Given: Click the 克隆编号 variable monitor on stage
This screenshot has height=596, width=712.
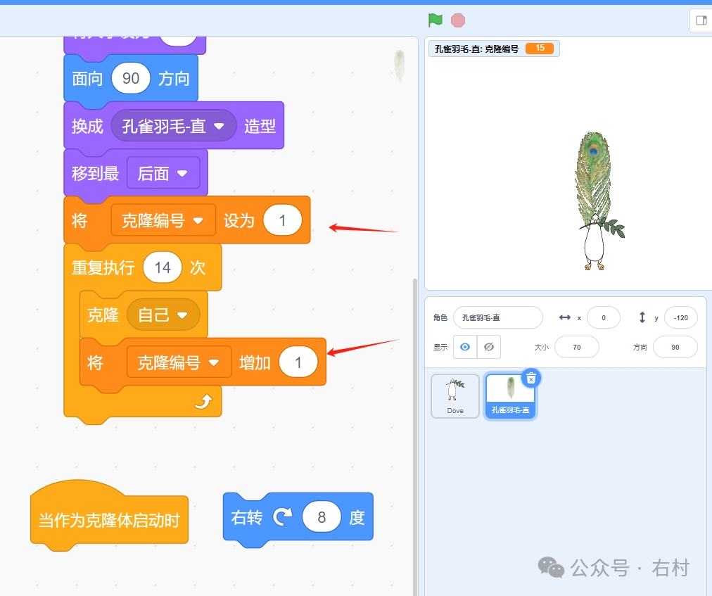Looking at the screenshot, I should (492, 49).
